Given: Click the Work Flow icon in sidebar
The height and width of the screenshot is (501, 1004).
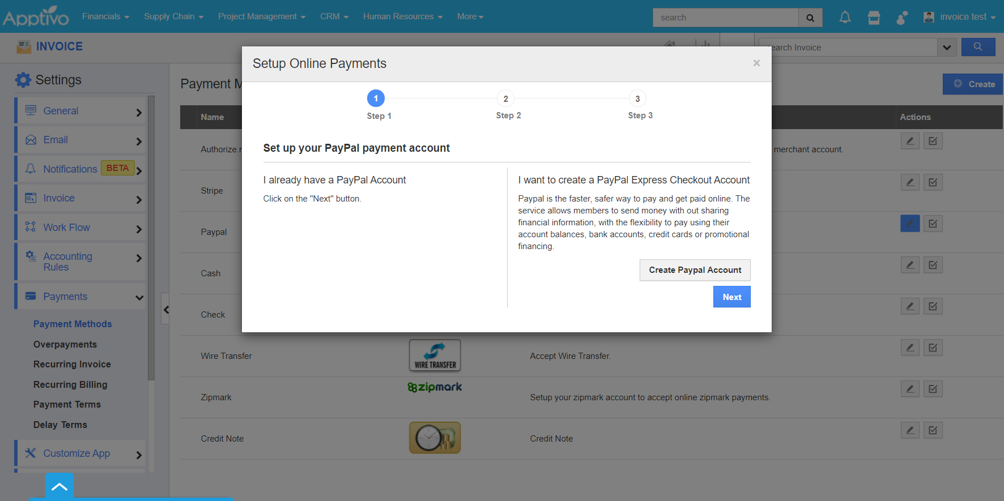Looking at the screenshot, I should [31, 227].
